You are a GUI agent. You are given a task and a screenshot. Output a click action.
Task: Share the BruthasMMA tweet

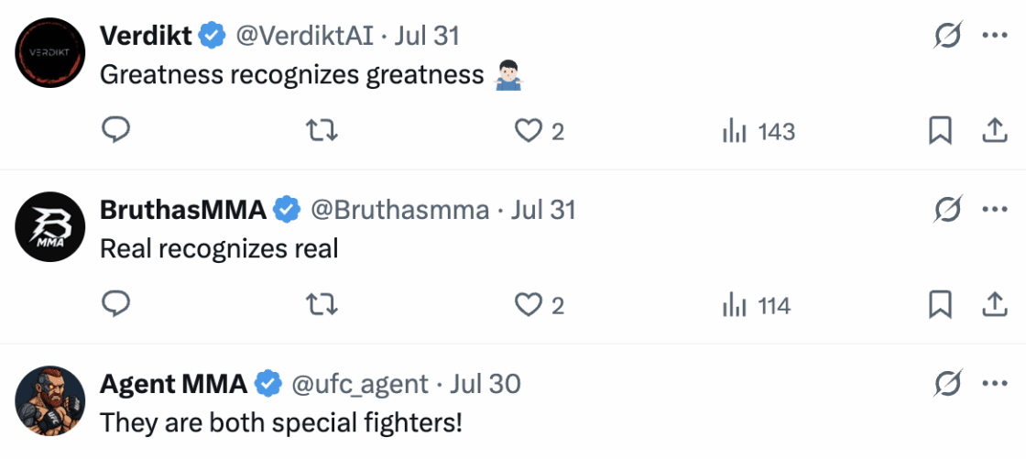pos(994,304)
